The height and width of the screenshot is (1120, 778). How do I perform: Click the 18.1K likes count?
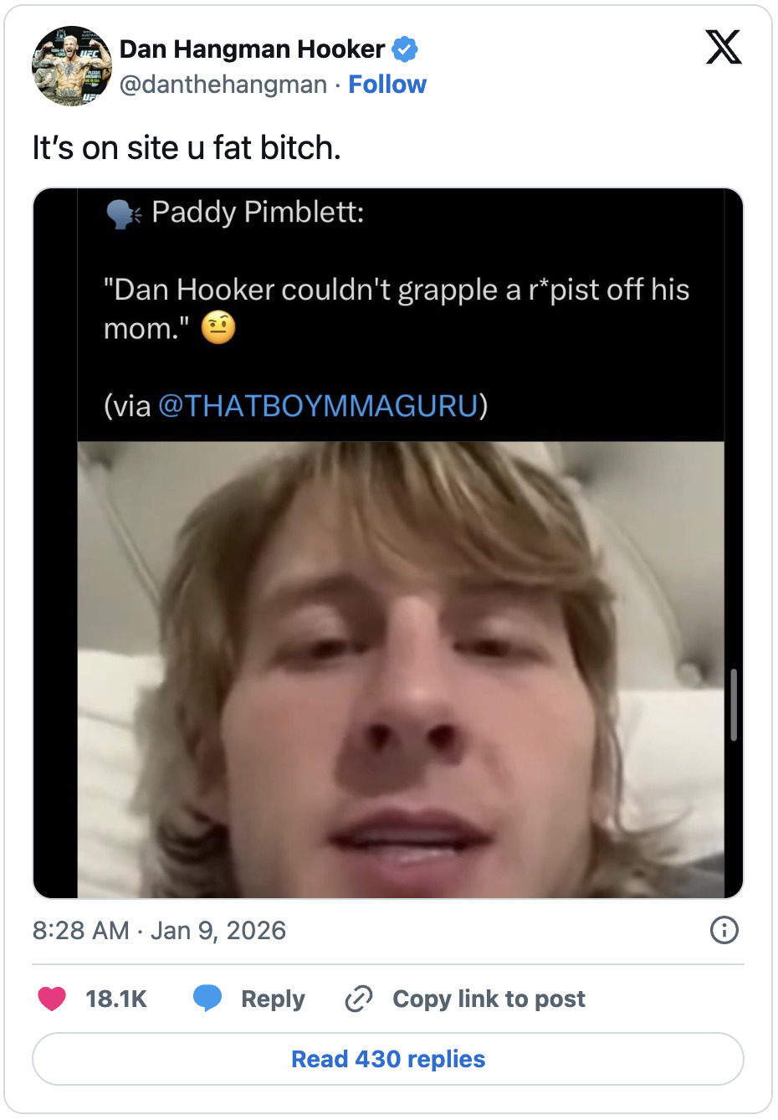click(116, 999)
